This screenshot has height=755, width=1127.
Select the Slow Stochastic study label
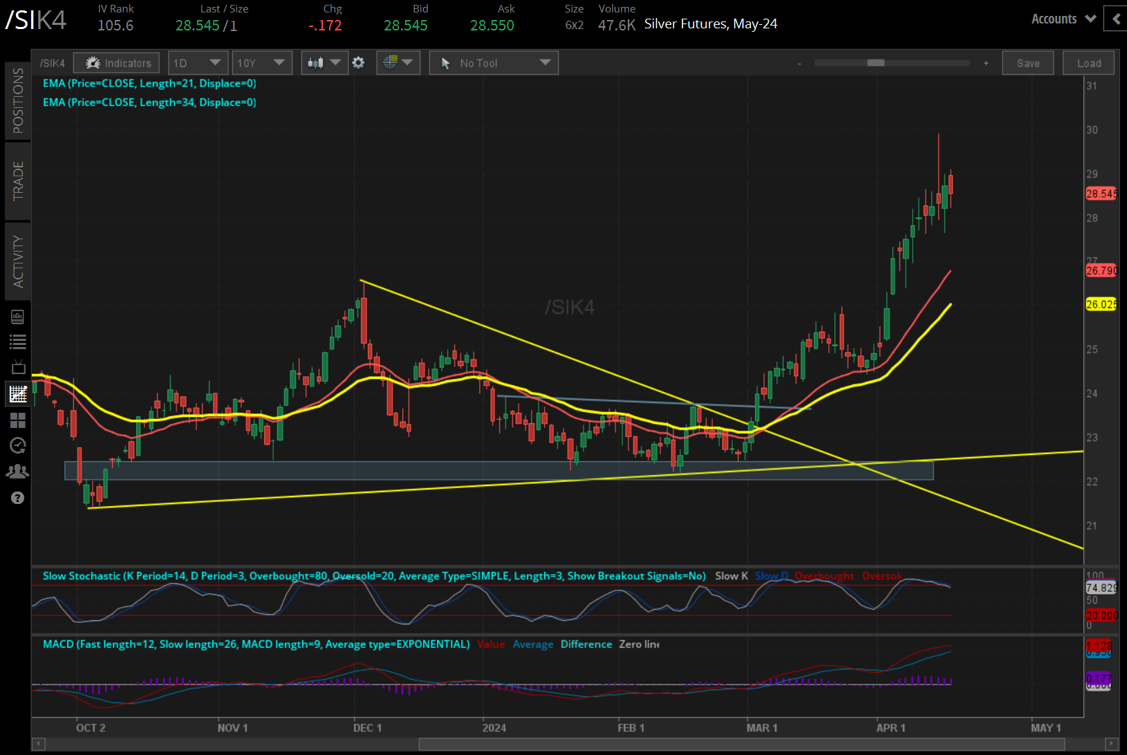pos(374,576)
